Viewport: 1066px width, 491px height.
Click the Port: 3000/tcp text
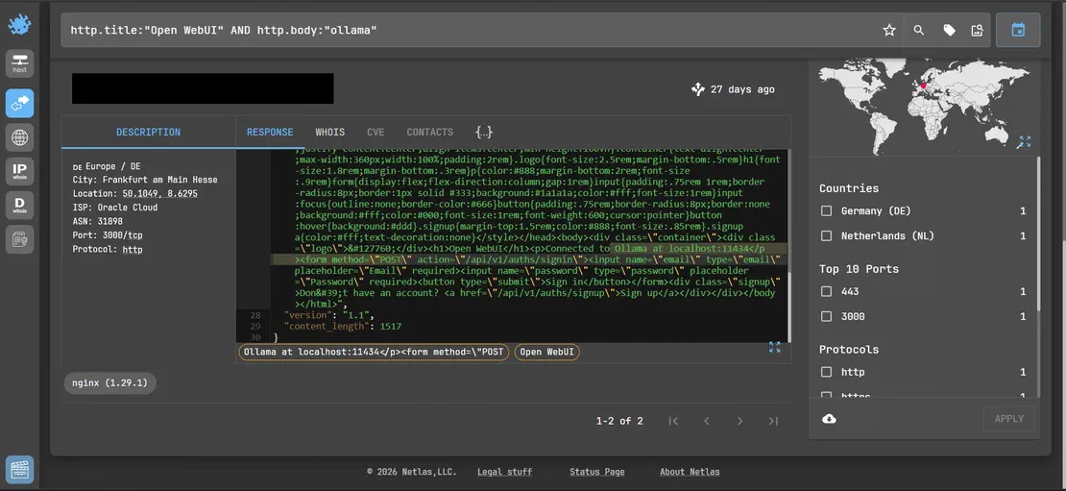pos(108,235)
